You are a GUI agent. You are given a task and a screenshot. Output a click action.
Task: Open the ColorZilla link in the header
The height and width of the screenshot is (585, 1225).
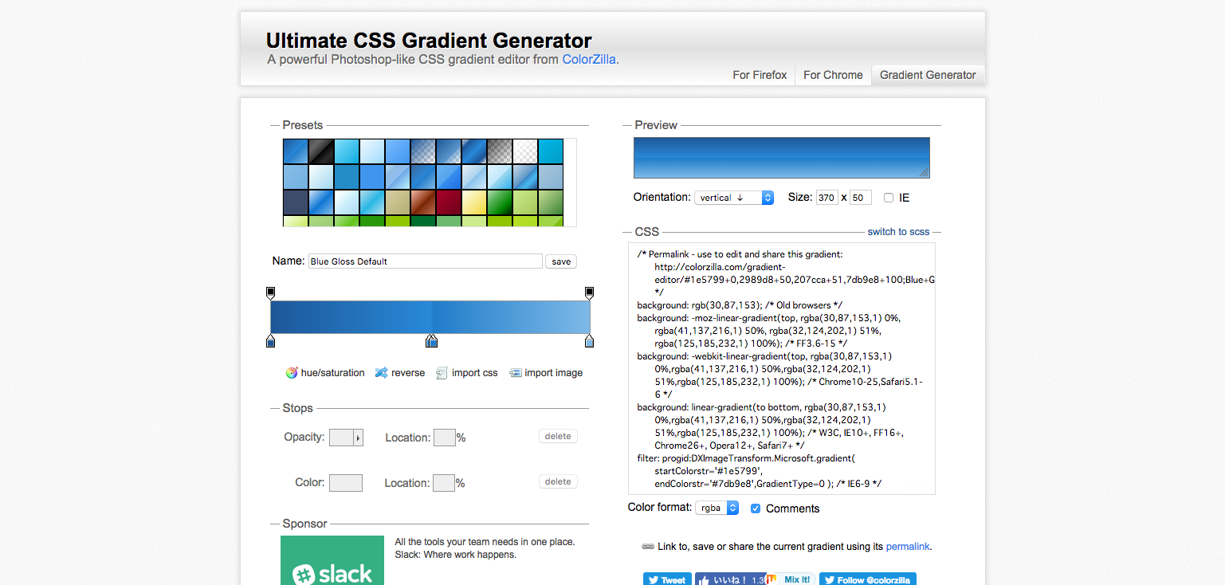pyautogui.click(x=589, y=59)
